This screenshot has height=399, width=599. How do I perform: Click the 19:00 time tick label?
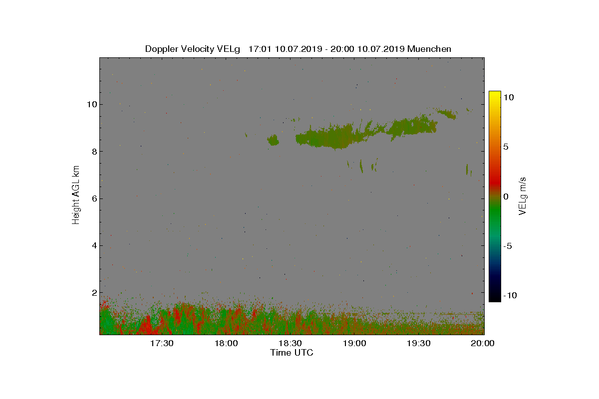click(354, 344)
